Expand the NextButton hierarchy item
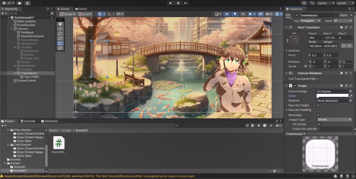This screenshot has height=179, width=356. coord(15,66)
